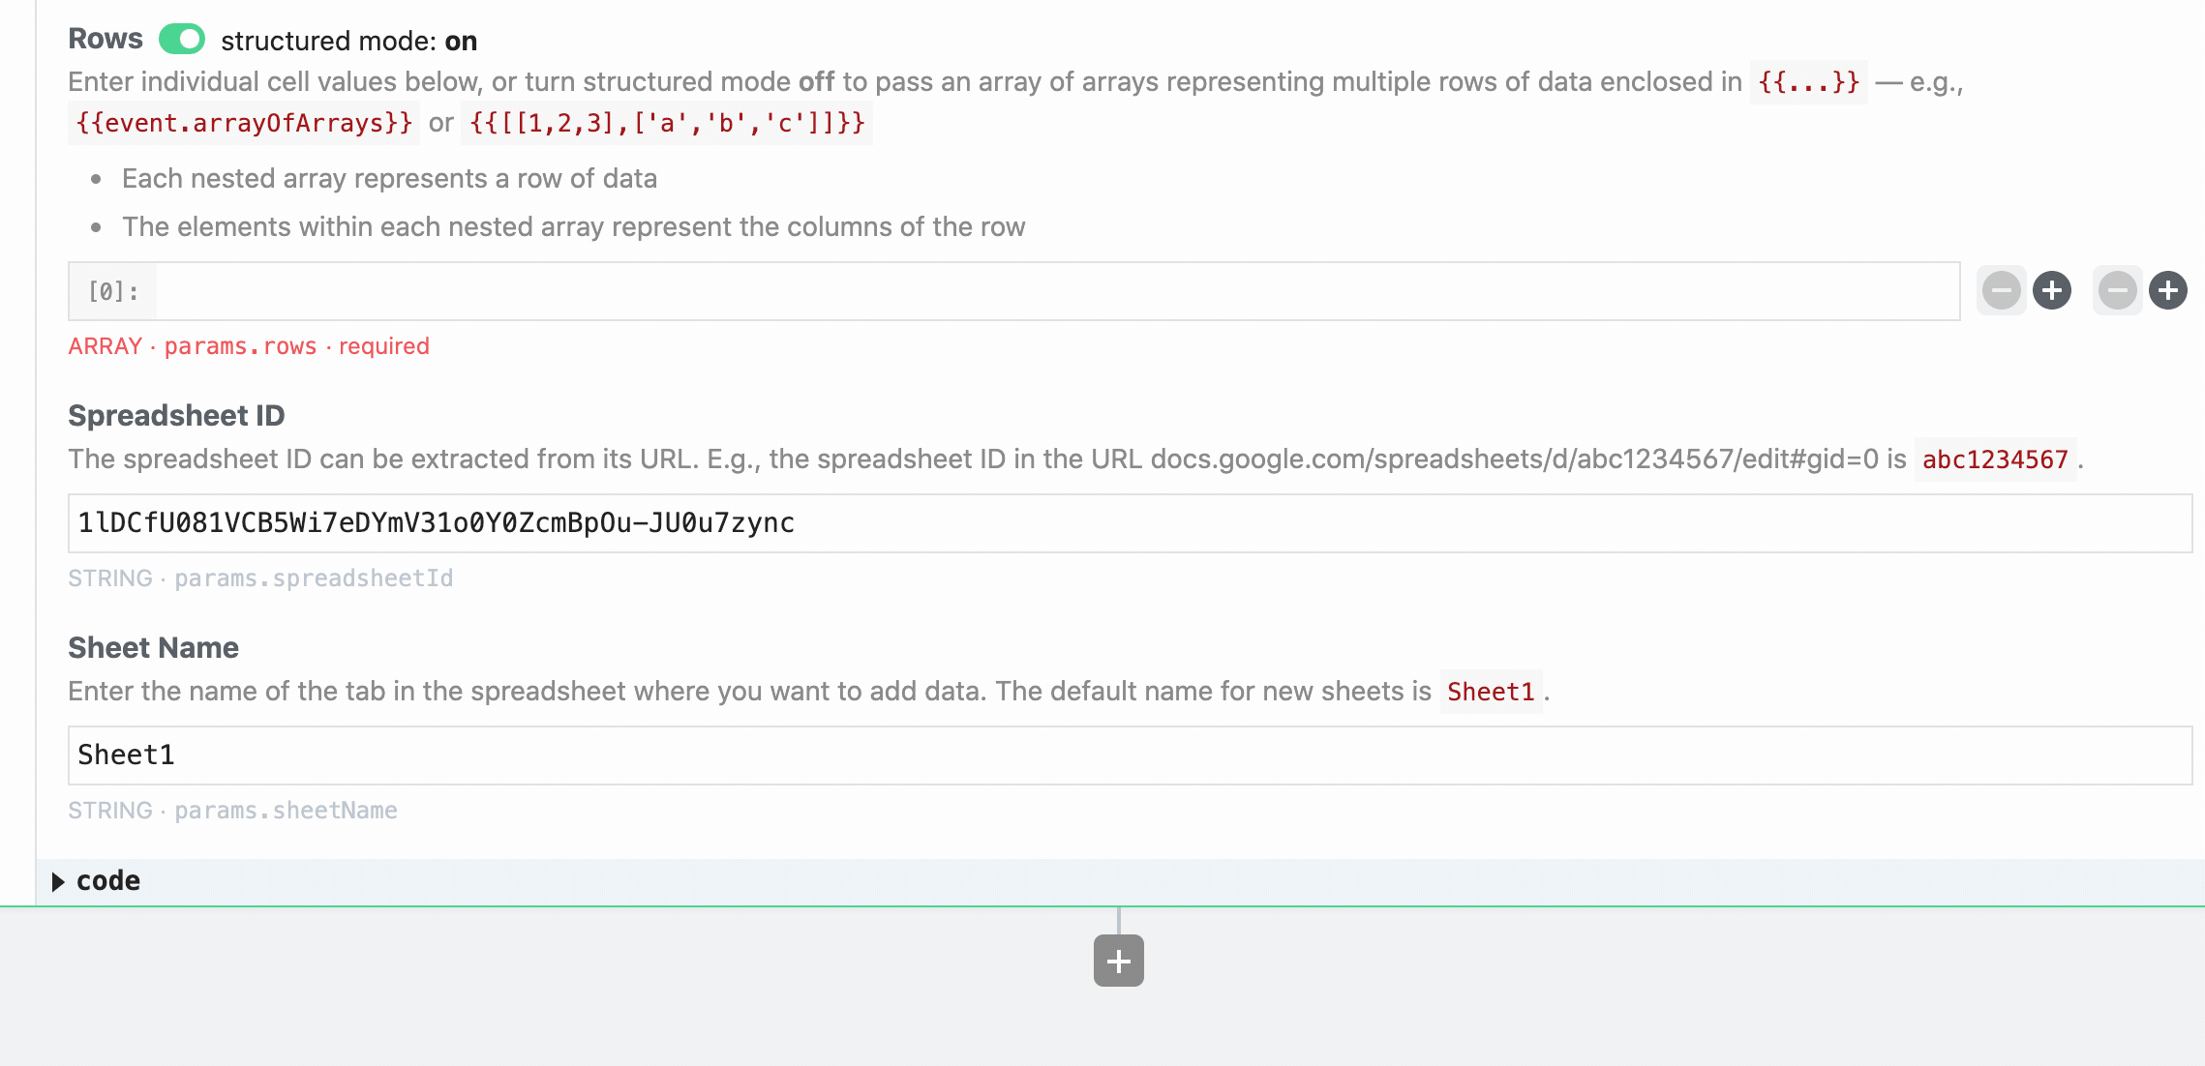Click the first gray minus icon beside the rows field
2205x1066 pixels.
[2001, 290]
